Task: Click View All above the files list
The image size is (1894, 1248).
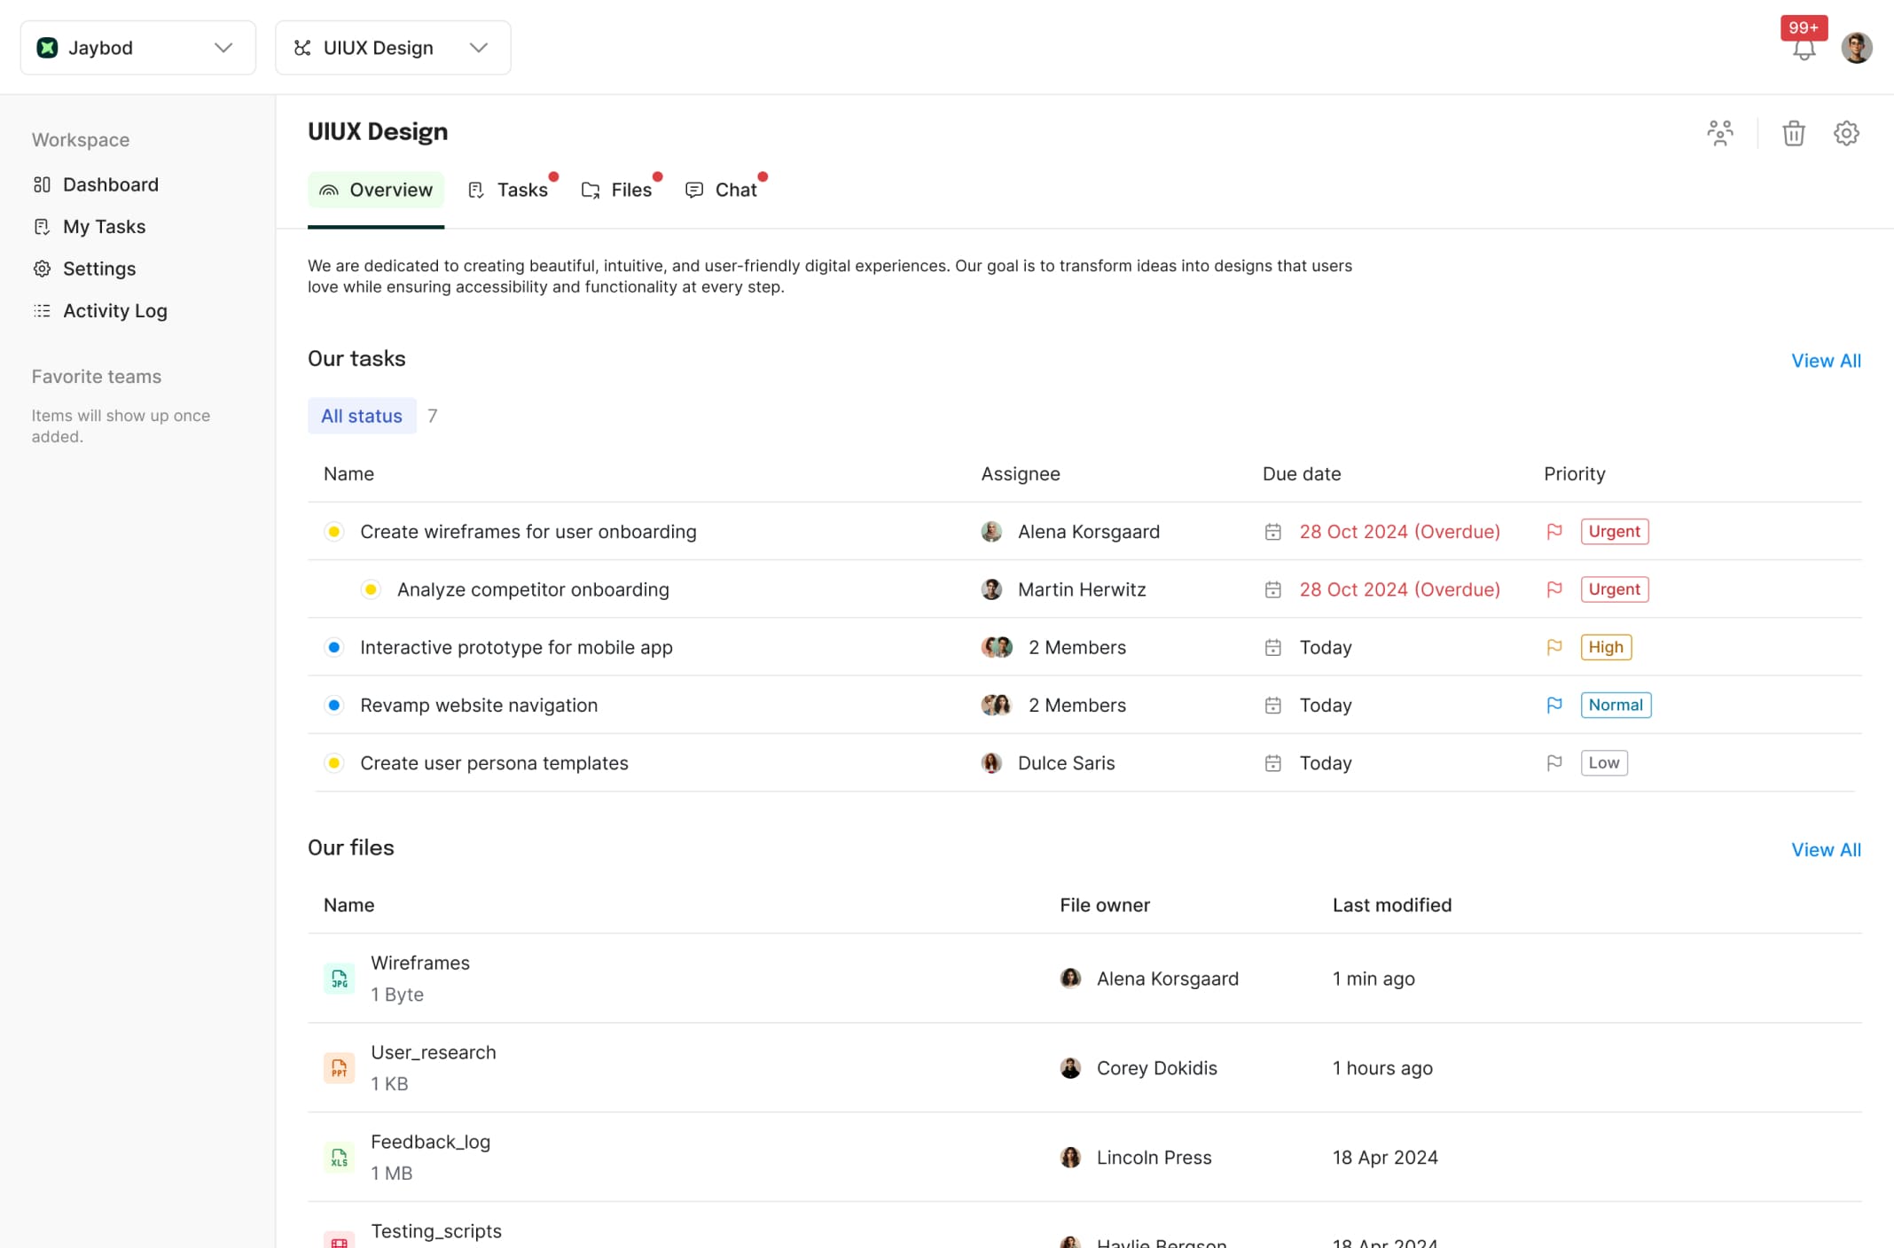Action: pyautogui.click(x=1826, y=849)
